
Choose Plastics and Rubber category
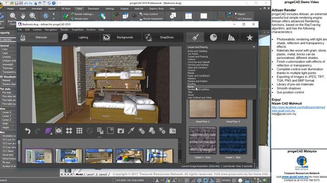(x=198, y=81)
